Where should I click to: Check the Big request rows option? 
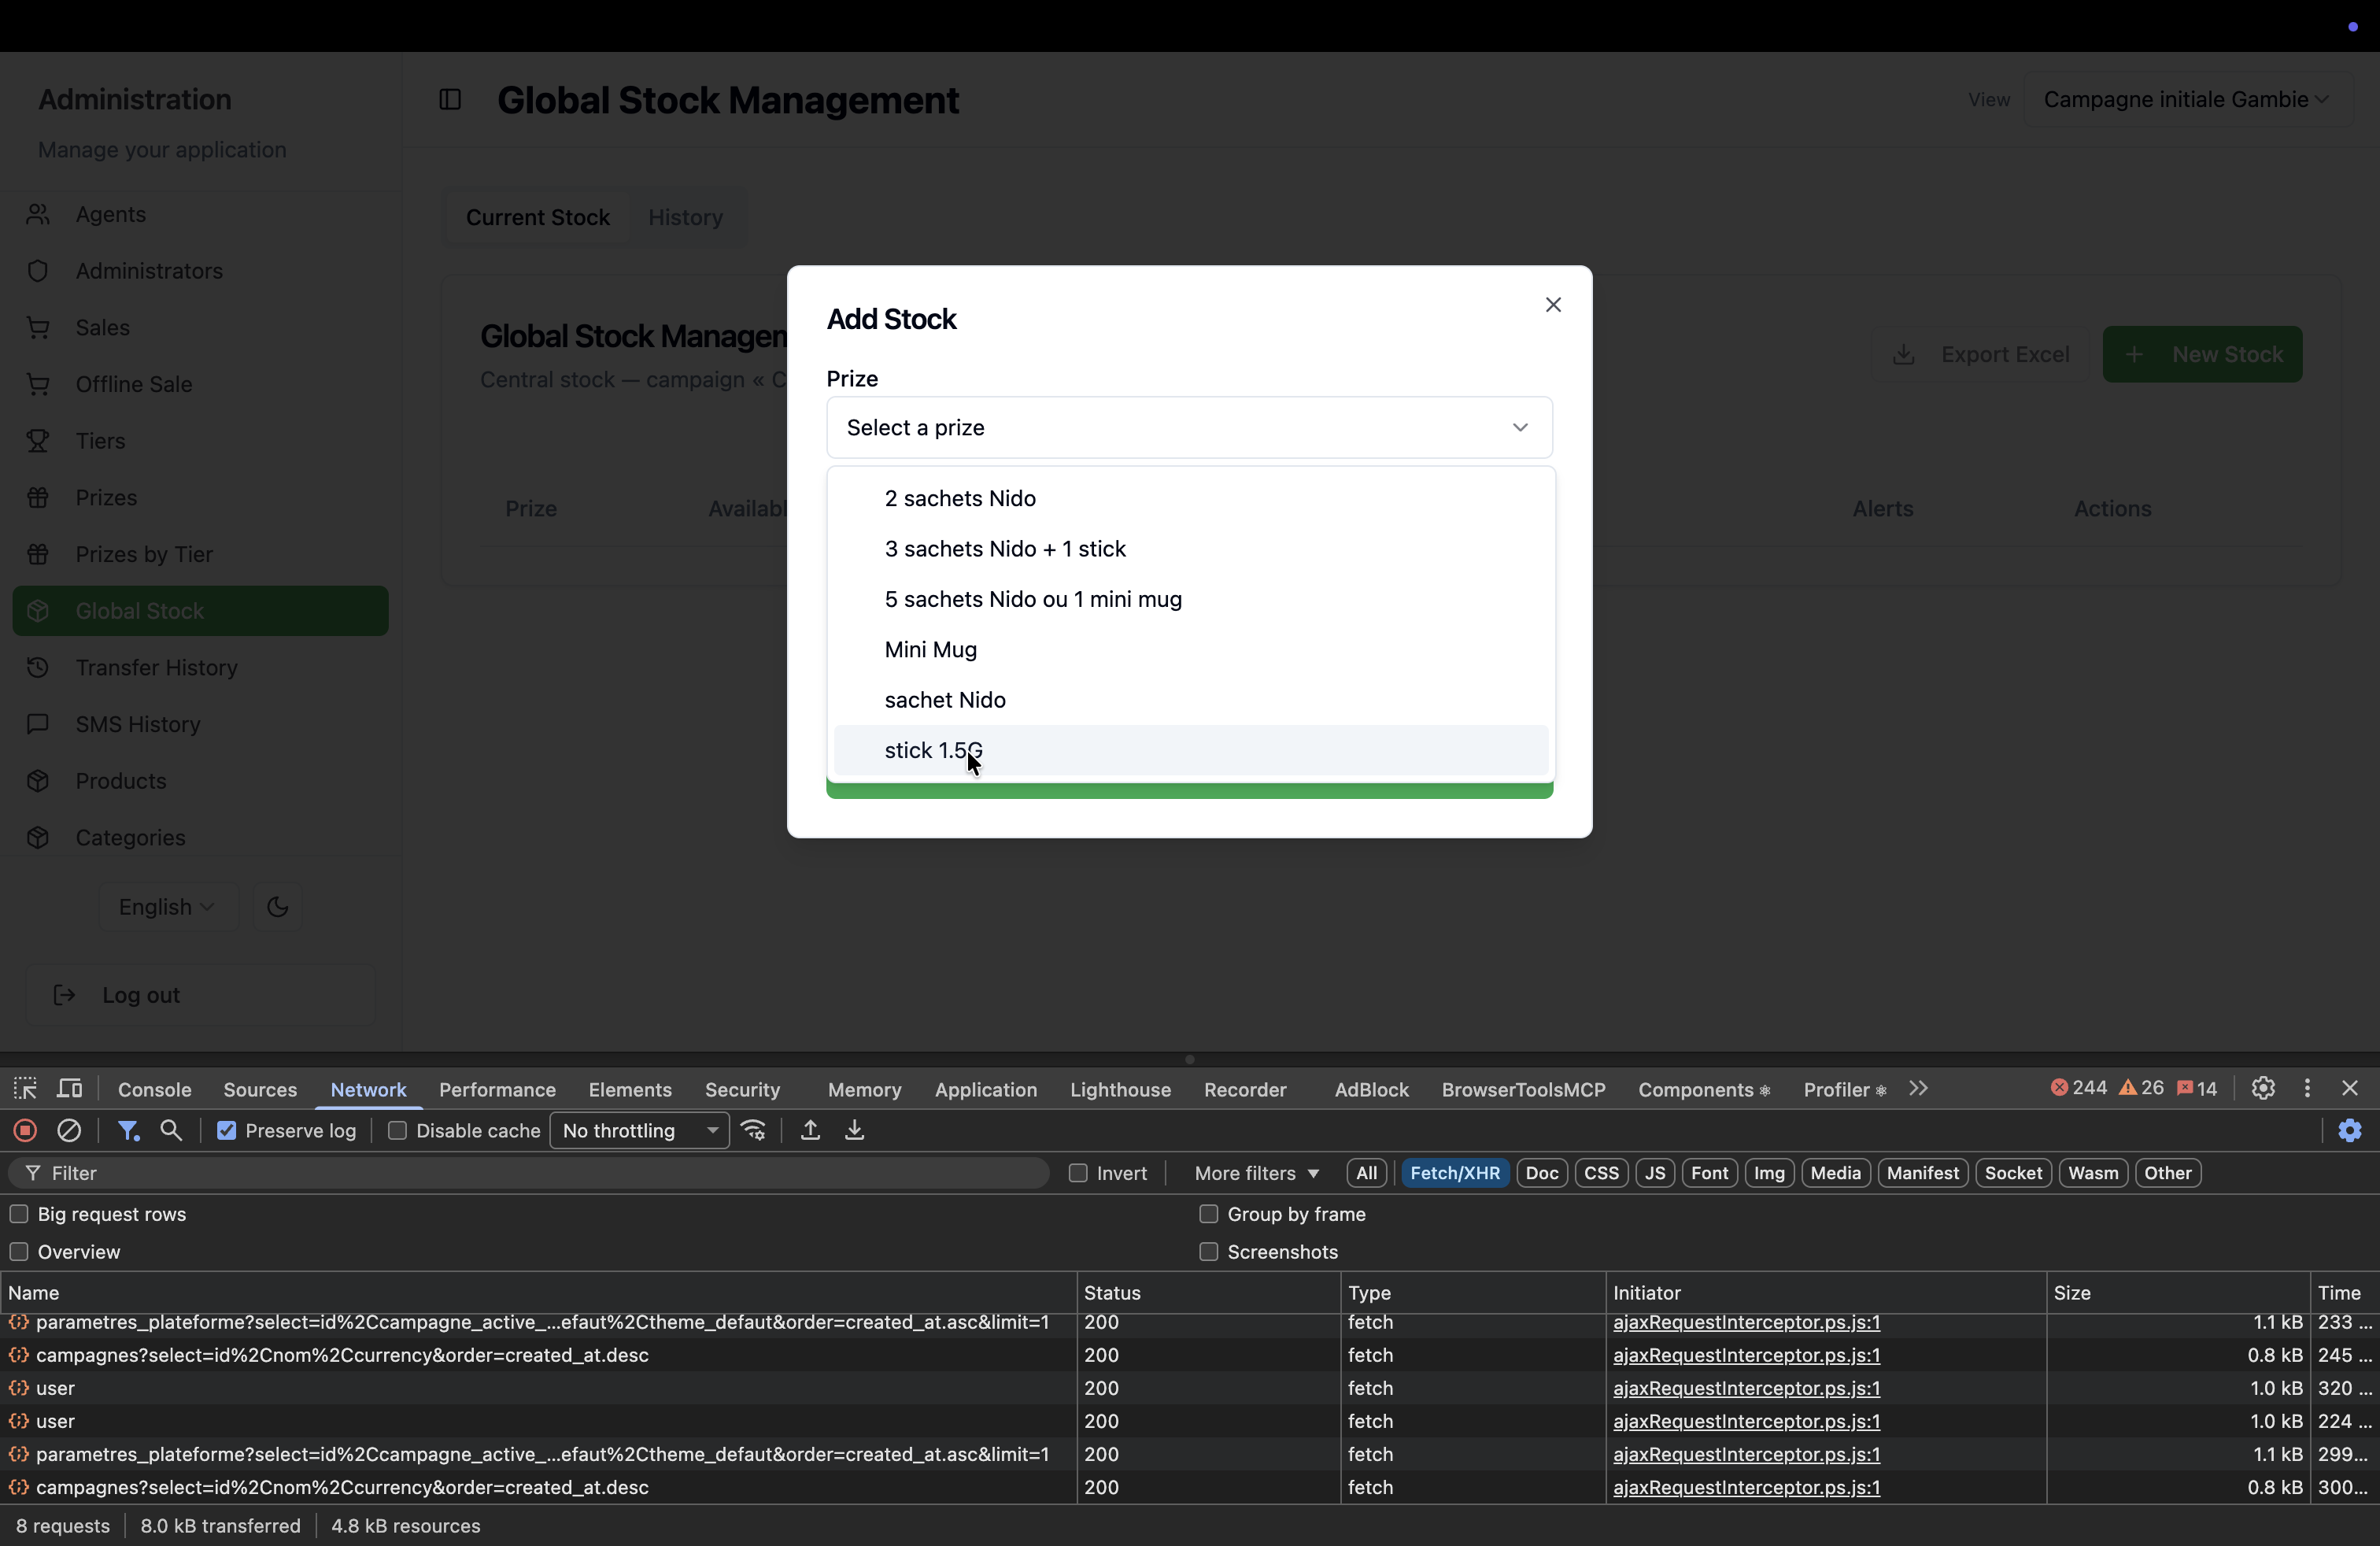(x=18, y=1214)
